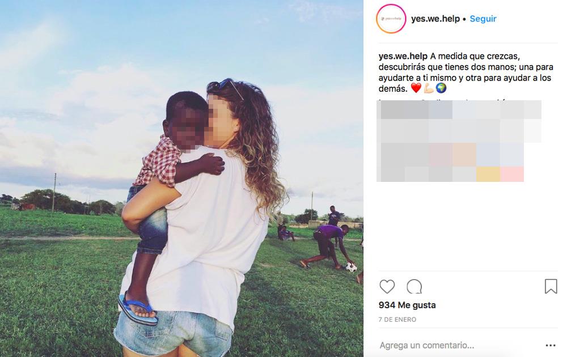Click the soccer ball in the photo
The height and width of the screenshot is (357, 567).
click(351, 267)
